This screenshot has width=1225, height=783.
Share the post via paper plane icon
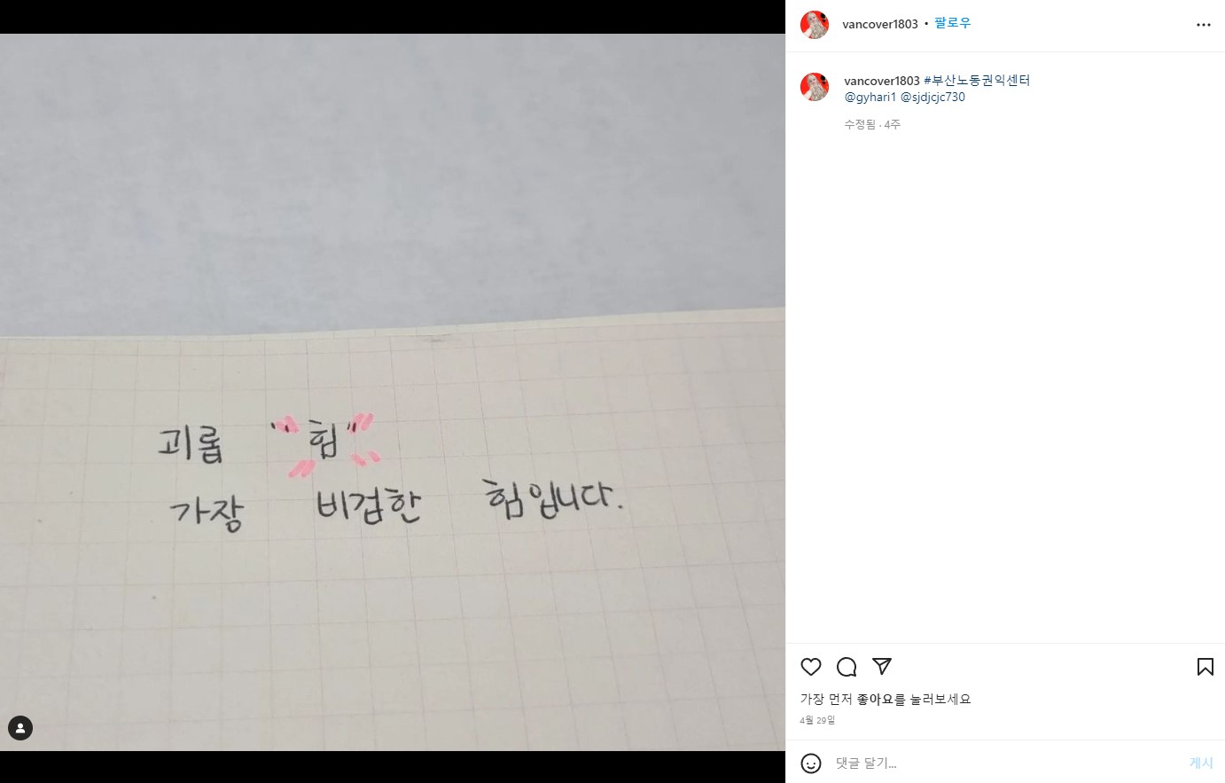pos(882,666)
